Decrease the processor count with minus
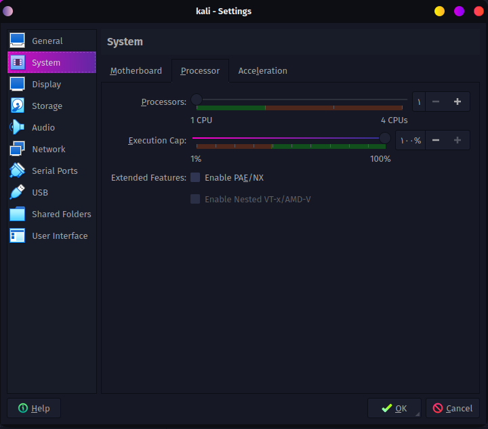 (436, 101)
